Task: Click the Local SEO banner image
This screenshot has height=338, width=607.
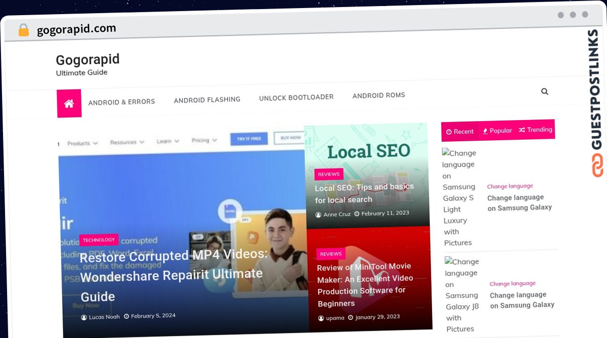Action: [367, 176]
